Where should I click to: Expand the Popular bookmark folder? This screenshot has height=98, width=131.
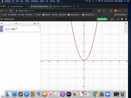(62, 15)
